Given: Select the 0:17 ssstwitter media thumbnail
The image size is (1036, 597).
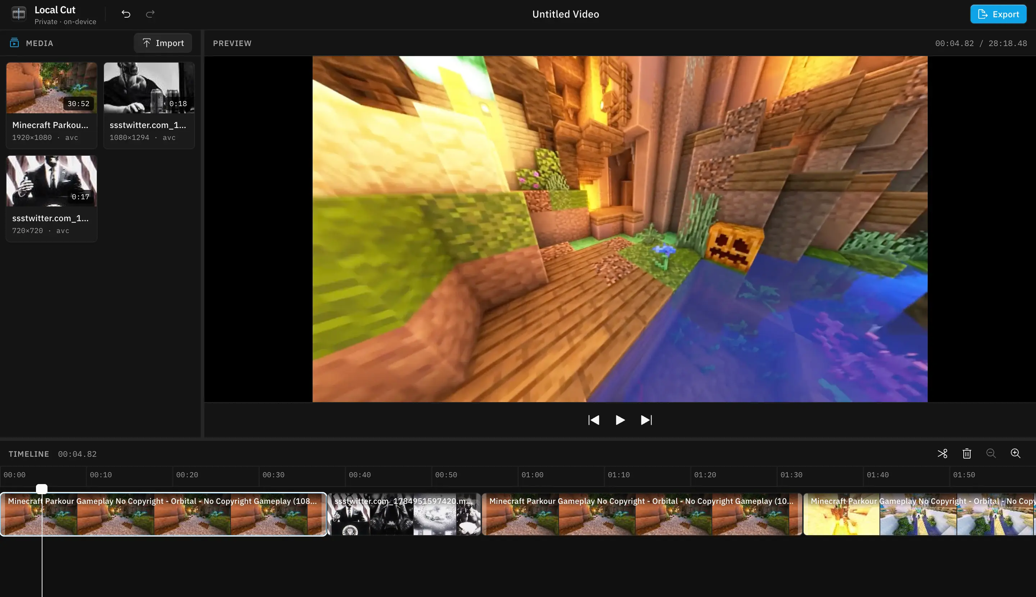Looking at the screenshot, I should point(52,181).
